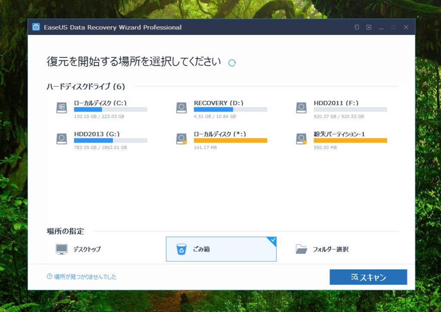Click the 783.35 GB / 1863.01 GB text
The height and width of the screenshot is (312, 441).
[x=100, y=147]
